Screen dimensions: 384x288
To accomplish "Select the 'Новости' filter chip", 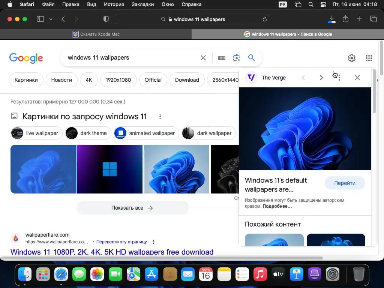I will point(62,80).
